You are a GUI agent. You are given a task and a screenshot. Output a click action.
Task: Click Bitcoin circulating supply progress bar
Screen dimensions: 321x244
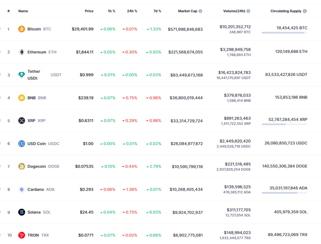[284, 33]
